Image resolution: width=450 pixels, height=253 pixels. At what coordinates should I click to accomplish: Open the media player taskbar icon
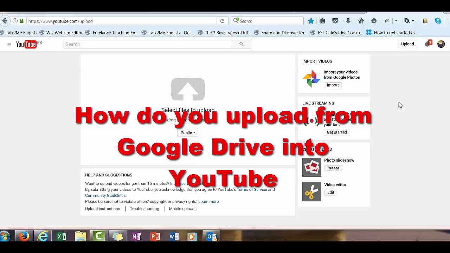[192, 236]
